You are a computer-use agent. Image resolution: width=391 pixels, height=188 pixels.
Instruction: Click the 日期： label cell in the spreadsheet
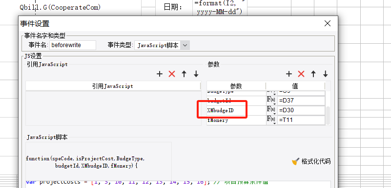[173, 7]
